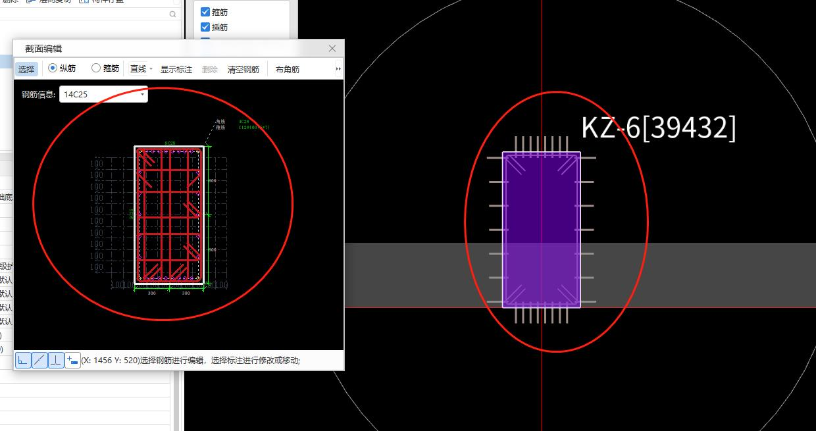Screen dimensions: 816x431
Task: Select the purple KZ-6 column in the drawing
Action: tap(542, 230)
